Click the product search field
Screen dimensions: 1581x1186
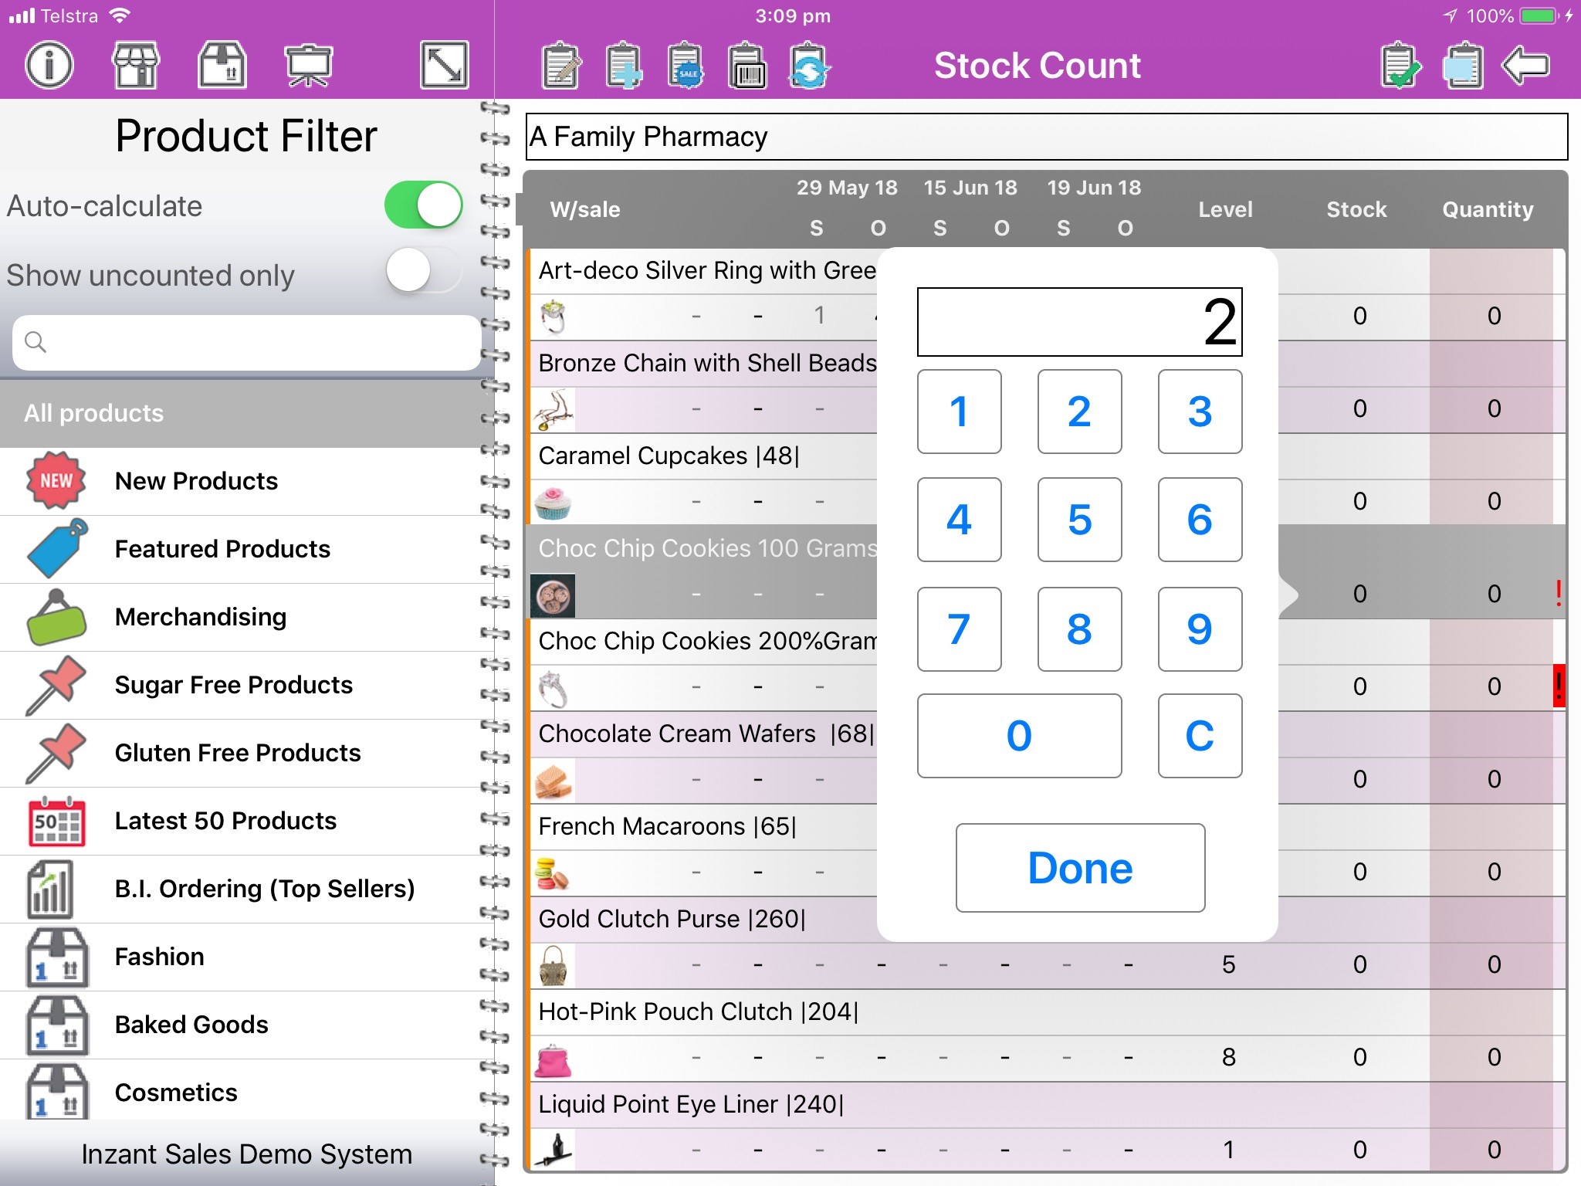pos(247,342)
